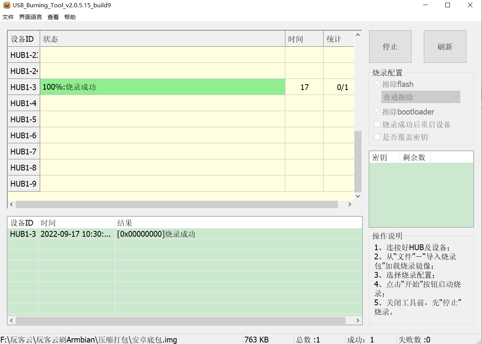Screen dimensions: 482x344
Task: Open the 文件 menu
Action: 8,17
